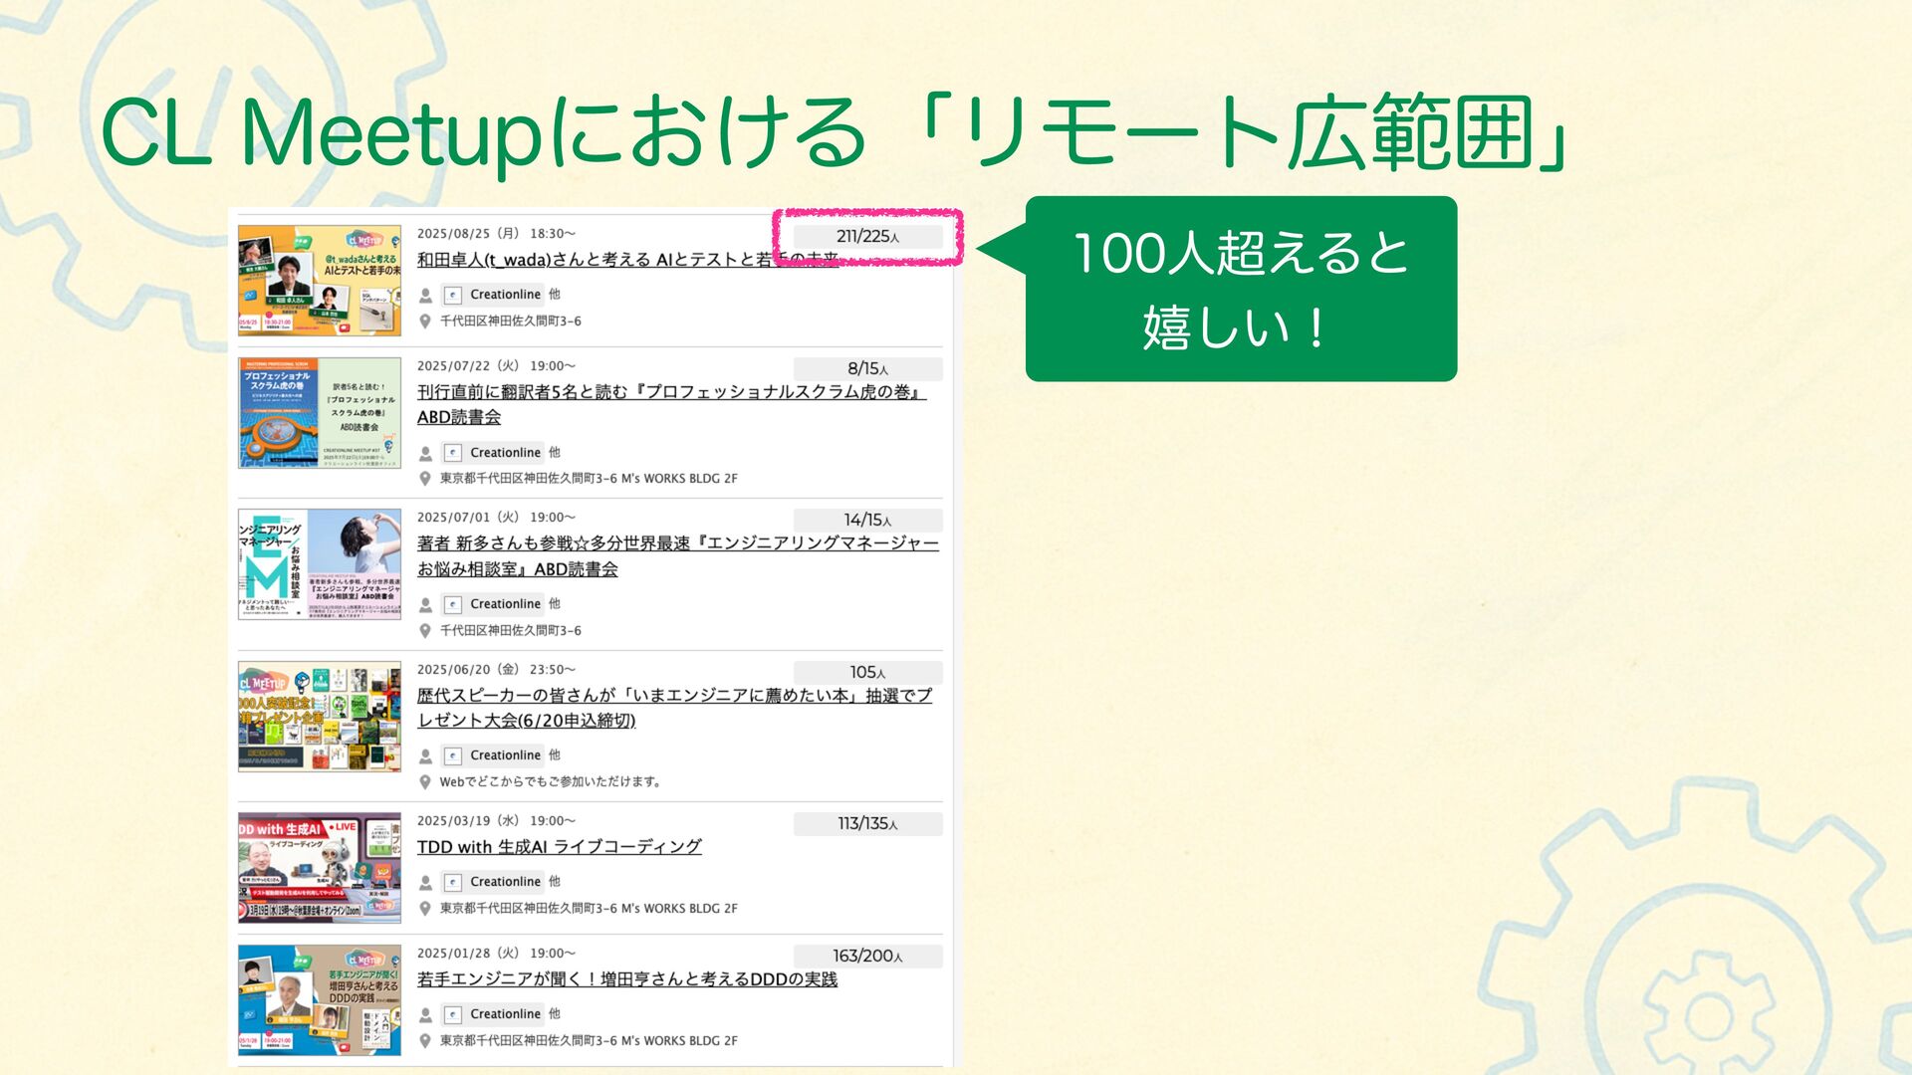Click Webでどこからでもご参加いただけます location text
Screen dimensions: 1912x1075
551,782
